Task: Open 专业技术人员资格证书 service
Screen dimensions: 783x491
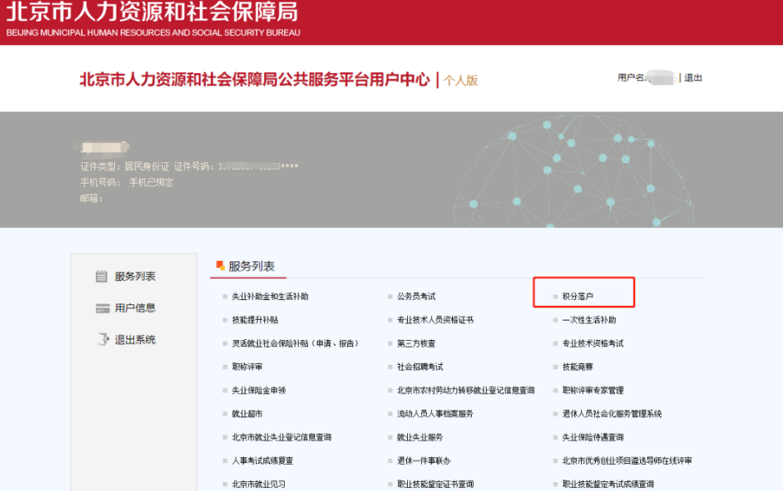Action: pyautogui.click(x=435, y=320)
